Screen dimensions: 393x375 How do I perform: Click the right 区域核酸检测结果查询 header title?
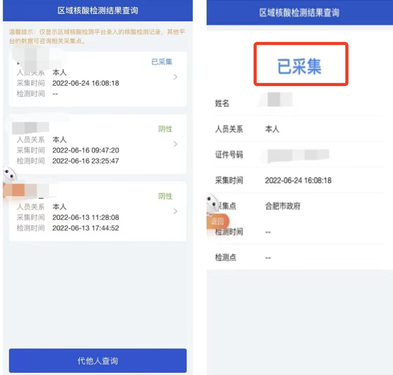(299, 13)
